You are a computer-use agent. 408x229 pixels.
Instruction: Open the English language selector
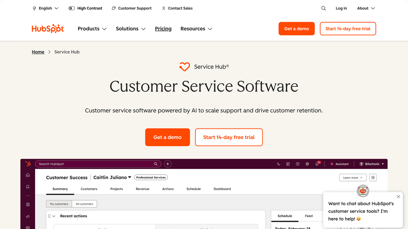point(45,8)
